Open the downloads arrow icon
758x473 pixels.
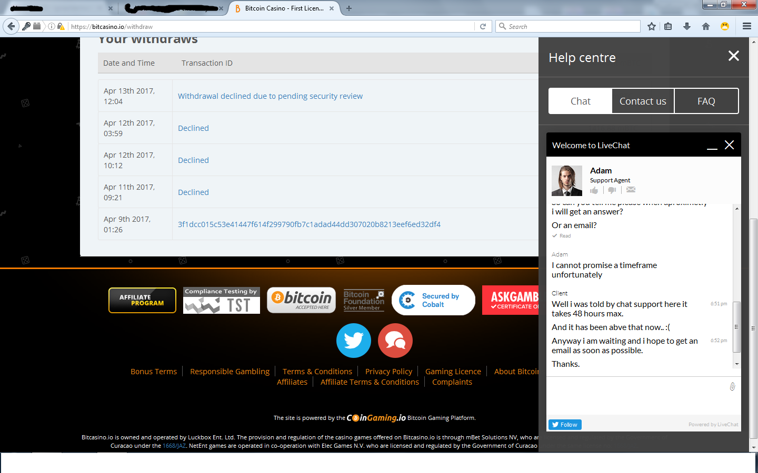point(687,26)
